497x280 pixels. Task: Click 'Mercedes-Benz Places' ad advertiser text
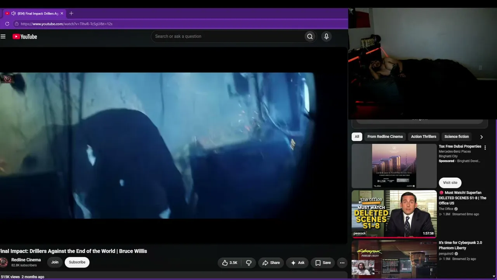454,152
